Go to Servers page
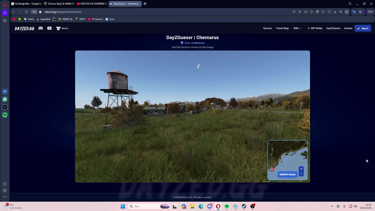This screenshot has height=211, width=375. click(x=267, y=28)
